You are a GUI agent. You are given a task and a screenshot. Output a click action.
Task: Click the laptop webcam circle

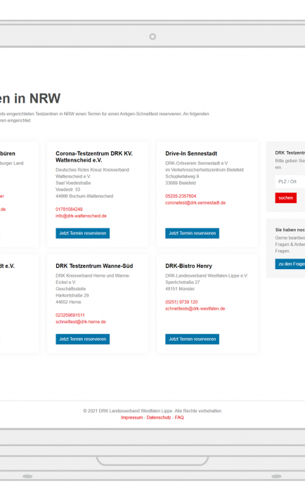[152, 37]
